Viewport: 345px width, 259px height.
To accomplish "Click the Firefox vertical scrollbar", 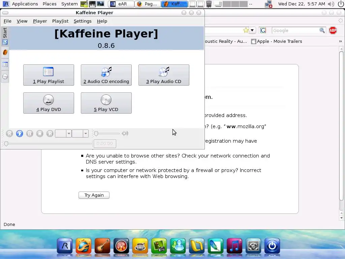I will (341, 125).
